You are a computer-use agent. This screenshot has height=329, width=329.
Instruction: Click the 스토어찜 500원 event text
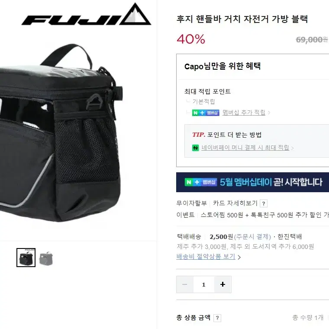point(222,215)
